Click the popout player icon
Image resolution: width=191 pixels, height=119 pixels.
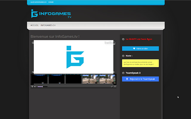tap(112, 87)
